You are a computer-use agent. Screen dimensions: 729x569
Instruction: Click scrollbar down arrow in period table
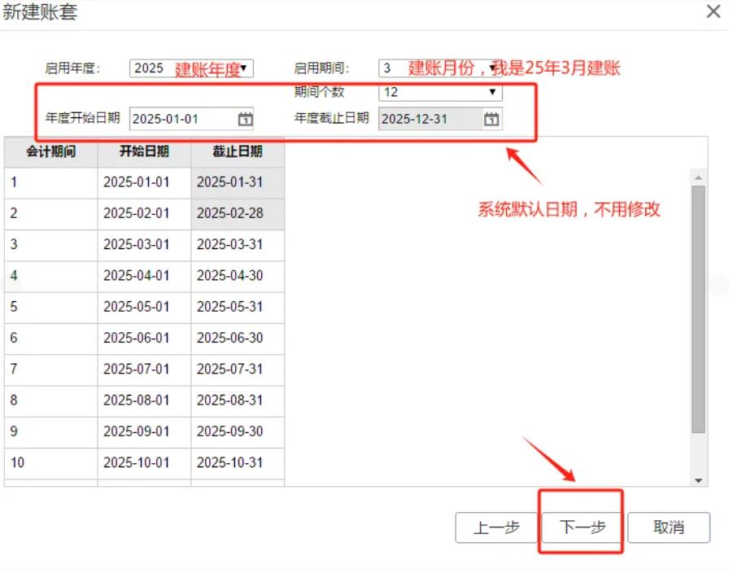coord(698,481)
